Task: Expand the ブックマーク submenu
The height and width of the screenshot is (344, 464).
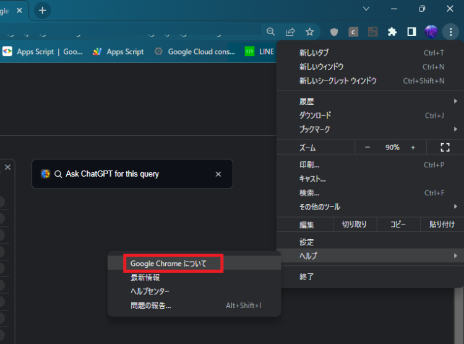Action: pyautogui.click(x=370, y=130)
